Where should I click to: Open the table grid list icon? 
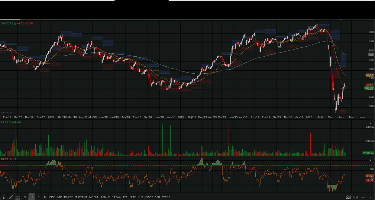coord(18,197)
